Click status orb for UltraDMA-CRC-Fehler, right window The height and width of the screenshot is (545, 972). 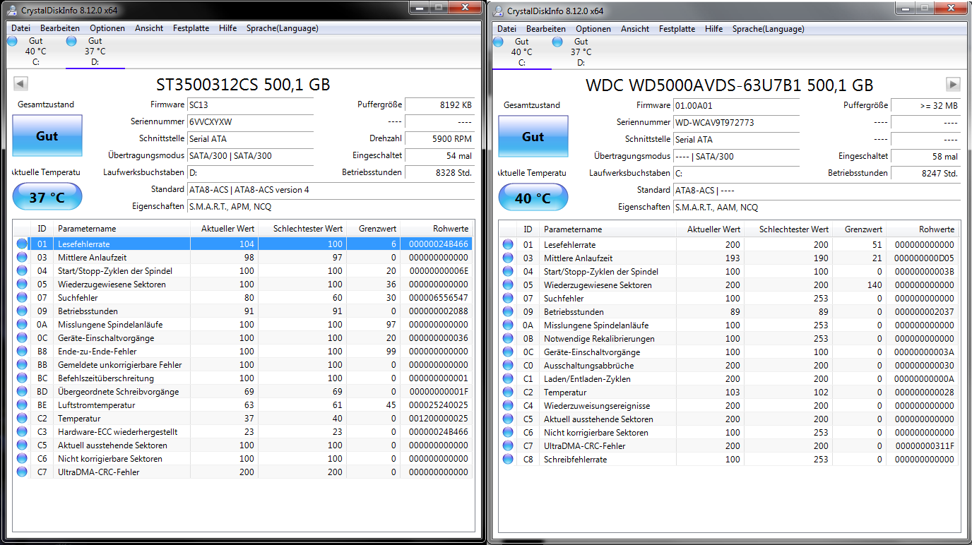pyautogui.click(x=508, y=446)
